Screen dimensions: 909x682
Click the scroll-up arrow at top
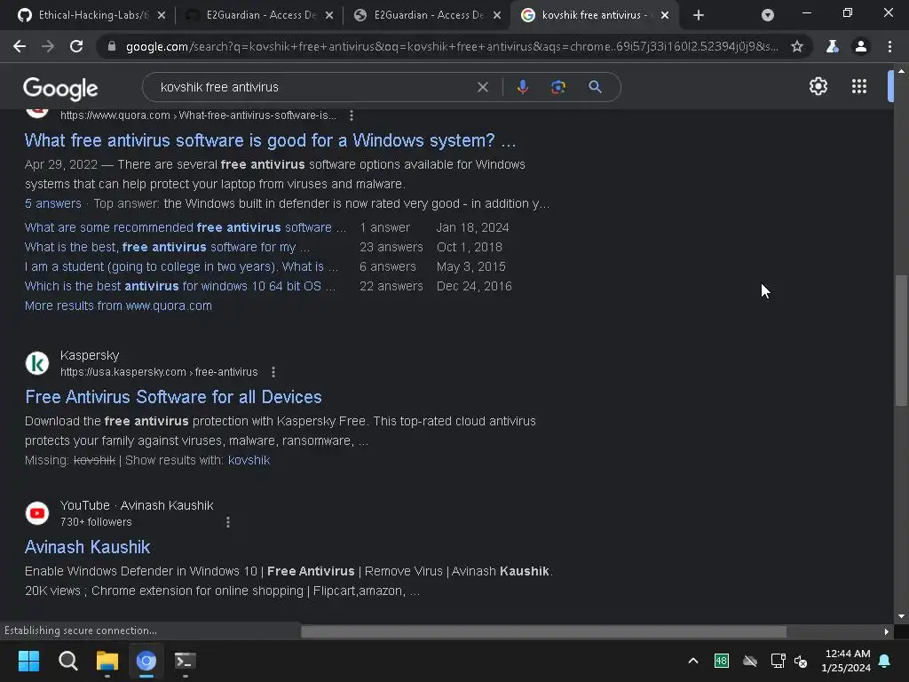pos(901,71)
